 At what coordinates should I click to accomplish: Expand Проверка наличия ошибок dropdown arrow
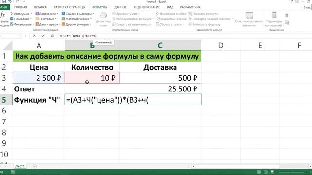pyautogui.click(x=232, y=19)
